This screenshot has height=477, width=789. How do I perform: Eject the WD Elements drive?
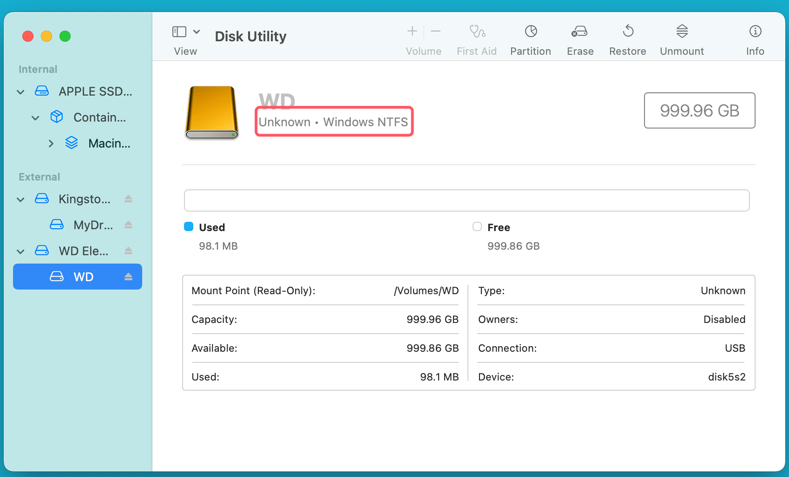[129, 251]
